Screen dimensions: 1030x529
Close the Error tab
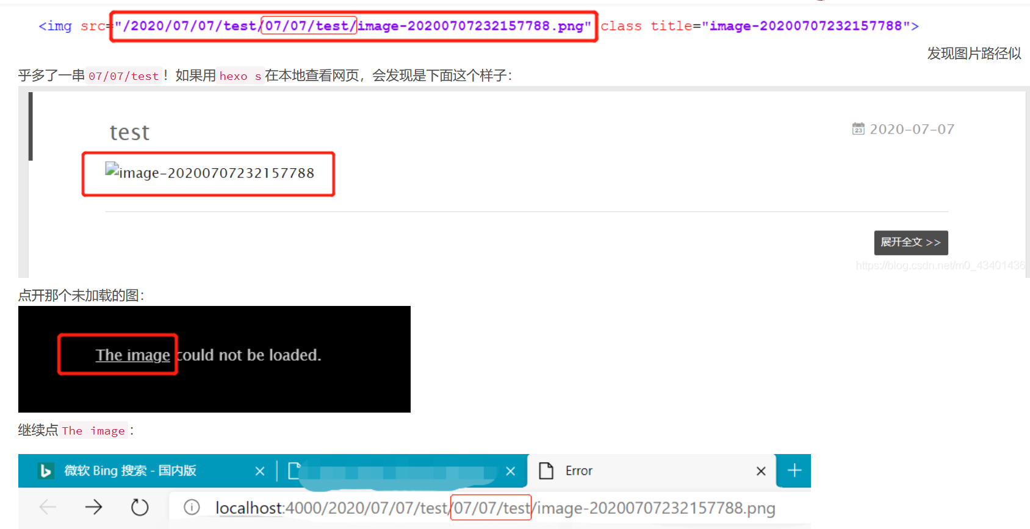tap(761, 471)
